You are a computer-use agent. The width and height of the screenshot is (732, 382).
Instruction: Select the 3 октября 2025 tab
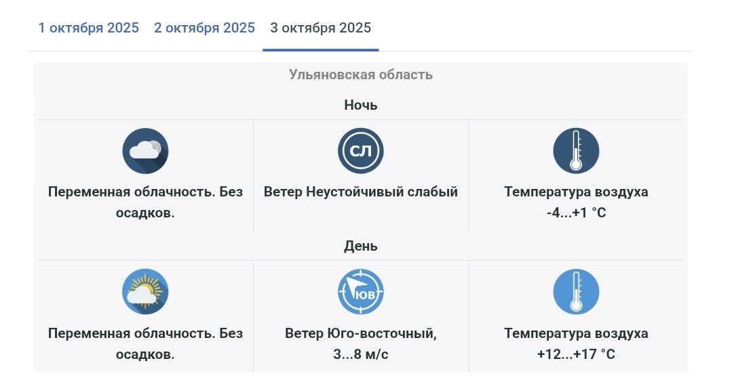[x=320, y=28]
